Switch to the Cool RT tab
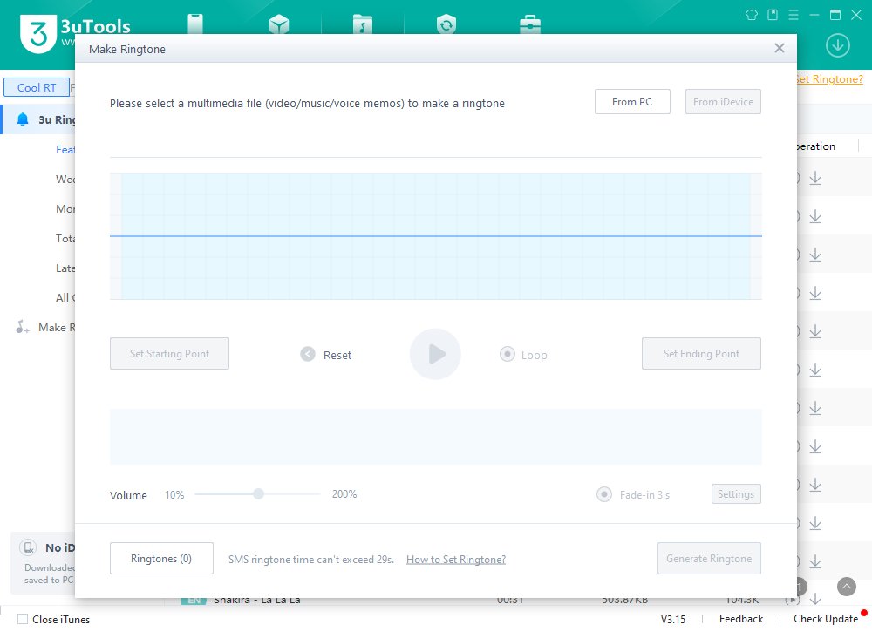This screenshot has height=632, width=872. pyautogui.click(x=37, y=87)
